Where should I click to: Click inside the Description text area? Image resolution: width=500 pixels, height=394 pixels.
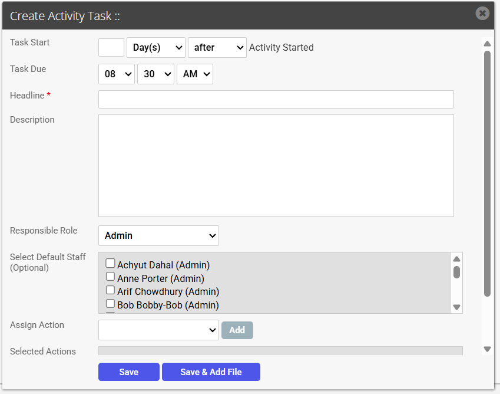click(276, 166)
